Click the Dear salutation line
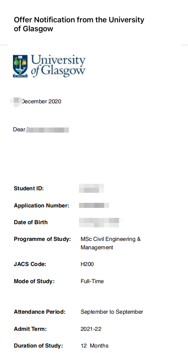 41,130
